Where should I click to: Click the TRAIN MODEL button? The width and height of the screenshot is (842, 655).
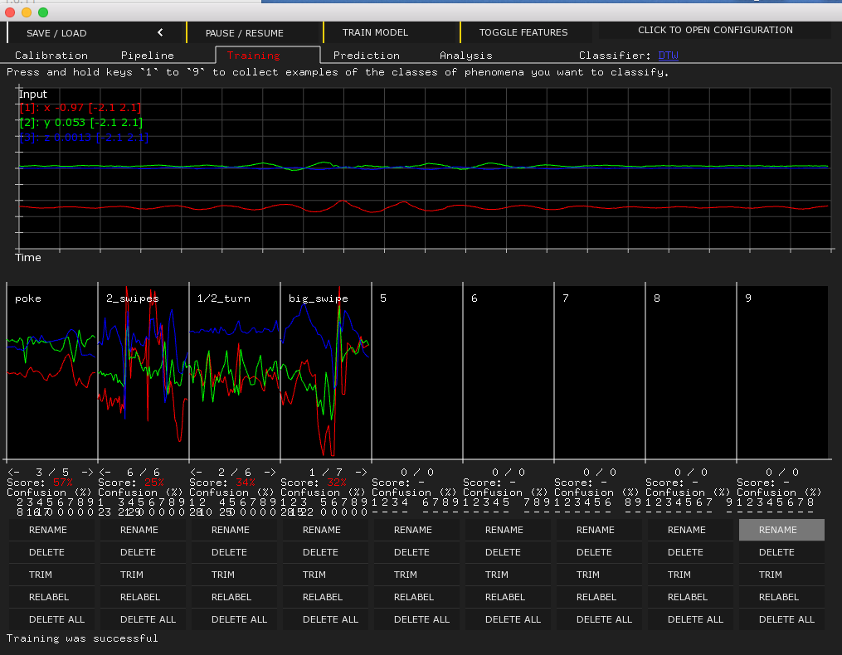pos(375,33)
